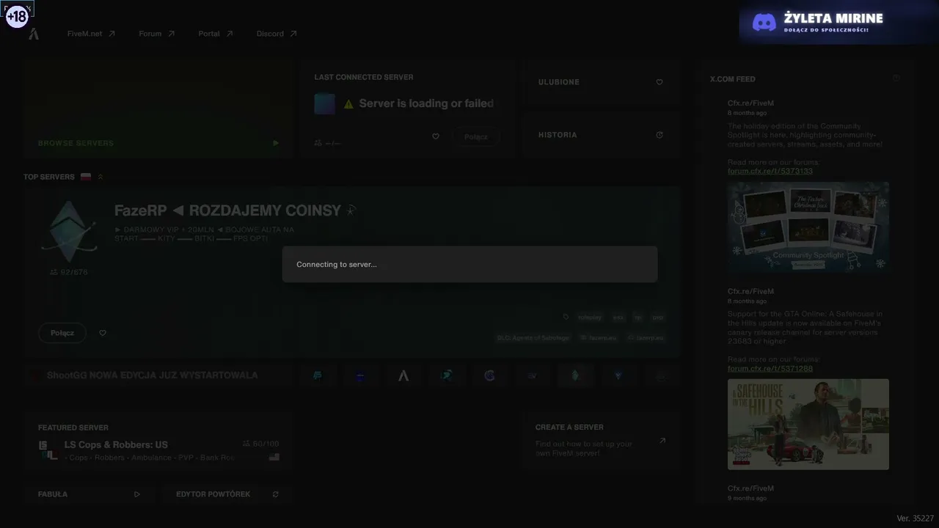Viewport: 939px width, 528px height.
Task: Click the version label Ver. 35227
Action: coord(916,518)
